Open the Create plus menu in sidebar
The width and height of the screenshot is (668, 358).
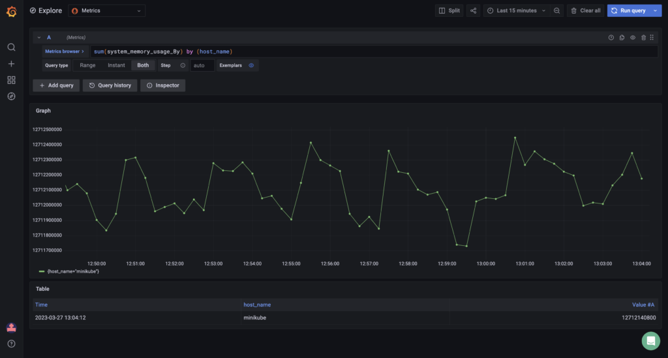click(12, 64)
